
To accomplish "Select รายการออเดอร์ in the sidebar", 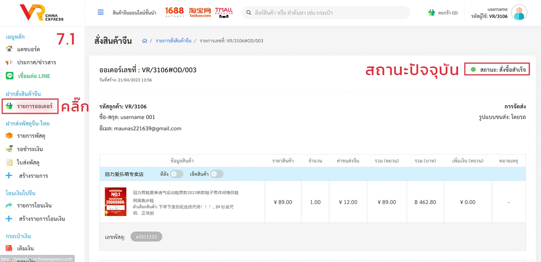I will tap(34, 107).
